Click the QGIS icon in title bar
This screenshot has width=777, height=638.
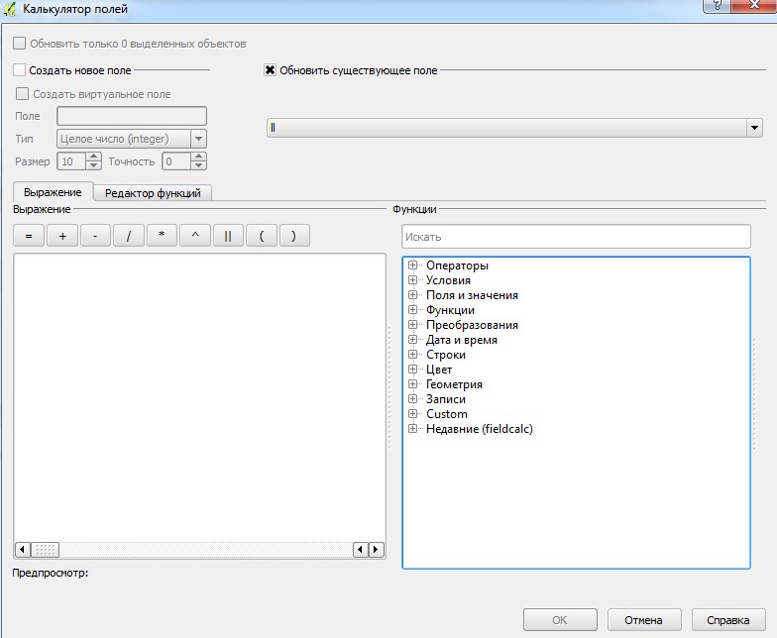(10, 9)
